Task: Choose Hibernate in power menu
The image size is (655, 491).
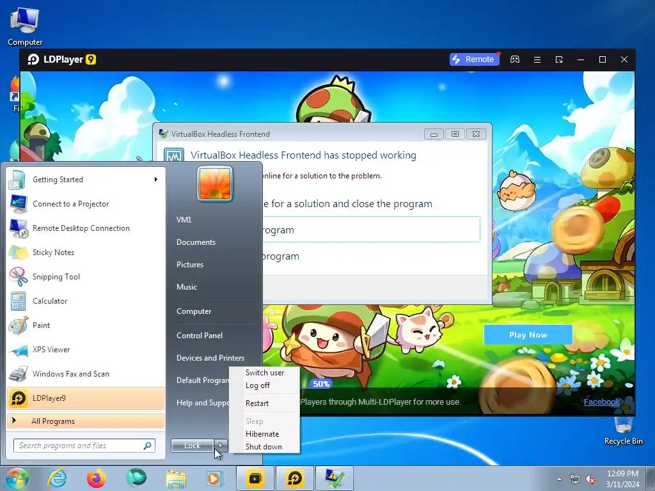Action: coord(265,434)
